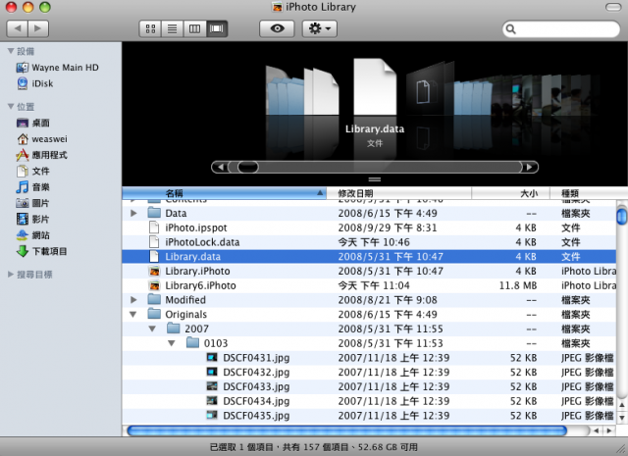Sort by the 大小 size column
Viewport: 628px width, 456px height.
tap(510, 193)
